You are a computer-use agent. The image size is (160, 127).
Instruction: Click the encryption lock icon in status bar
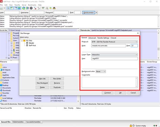click(131, 126)
